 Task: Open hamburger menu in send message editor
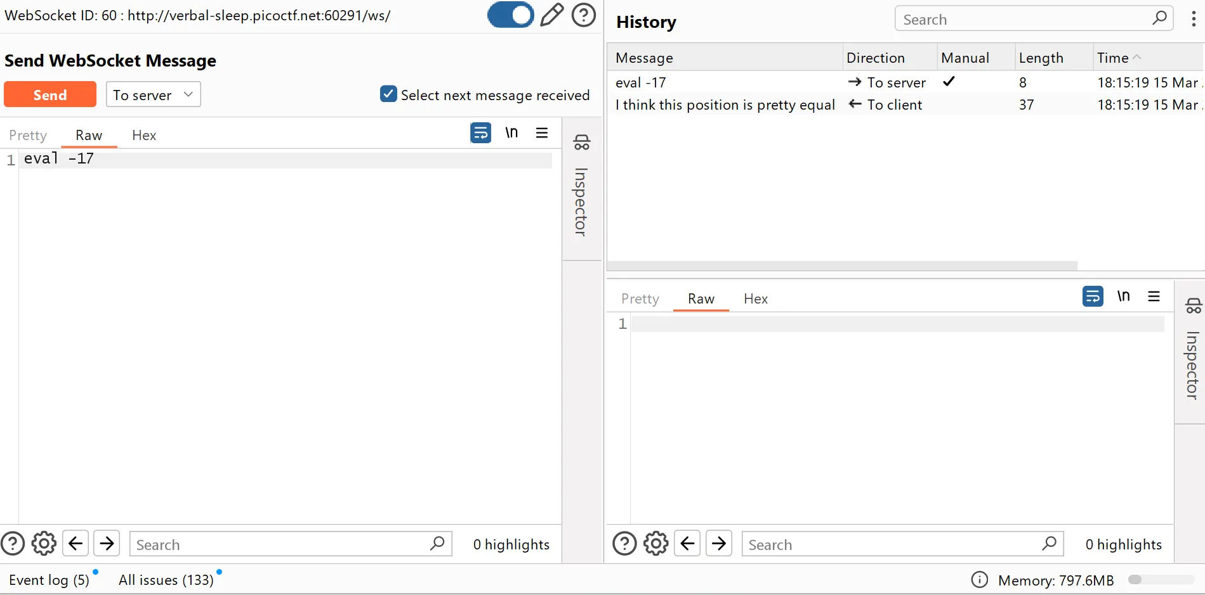542,133
